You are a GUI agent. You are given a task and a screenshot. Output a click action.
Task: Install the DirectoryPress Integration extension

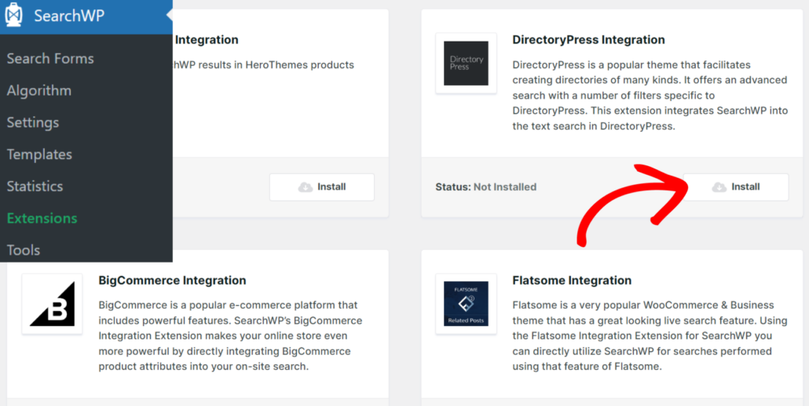[x=736, y=187]
